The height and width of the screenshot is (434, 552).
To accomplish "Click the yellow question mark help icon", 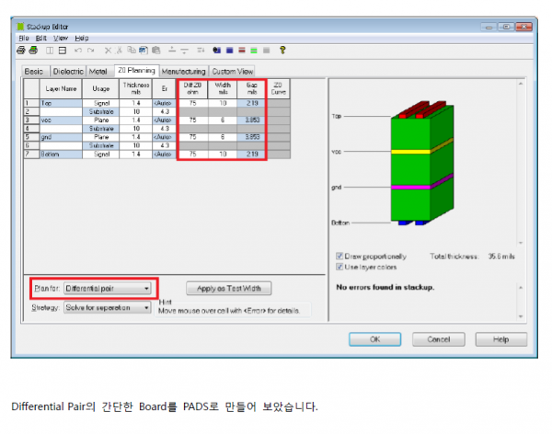I will (x=282, y=49).
